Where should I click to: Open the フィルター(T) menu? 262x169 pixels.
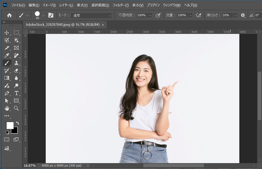point(121,5)
